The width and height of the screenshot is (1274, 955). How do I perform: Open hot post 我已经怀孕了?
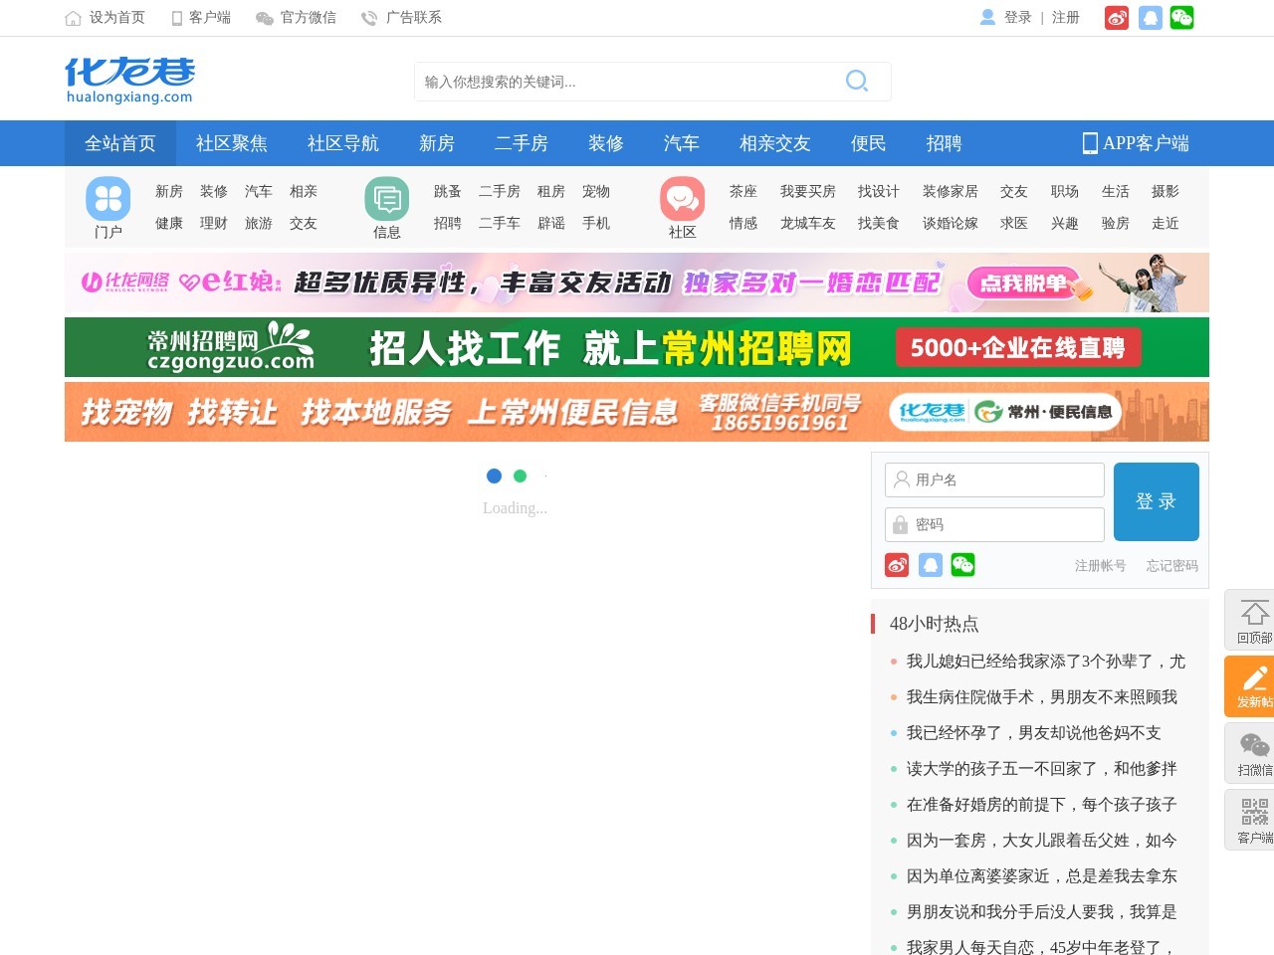(1034, 733)
